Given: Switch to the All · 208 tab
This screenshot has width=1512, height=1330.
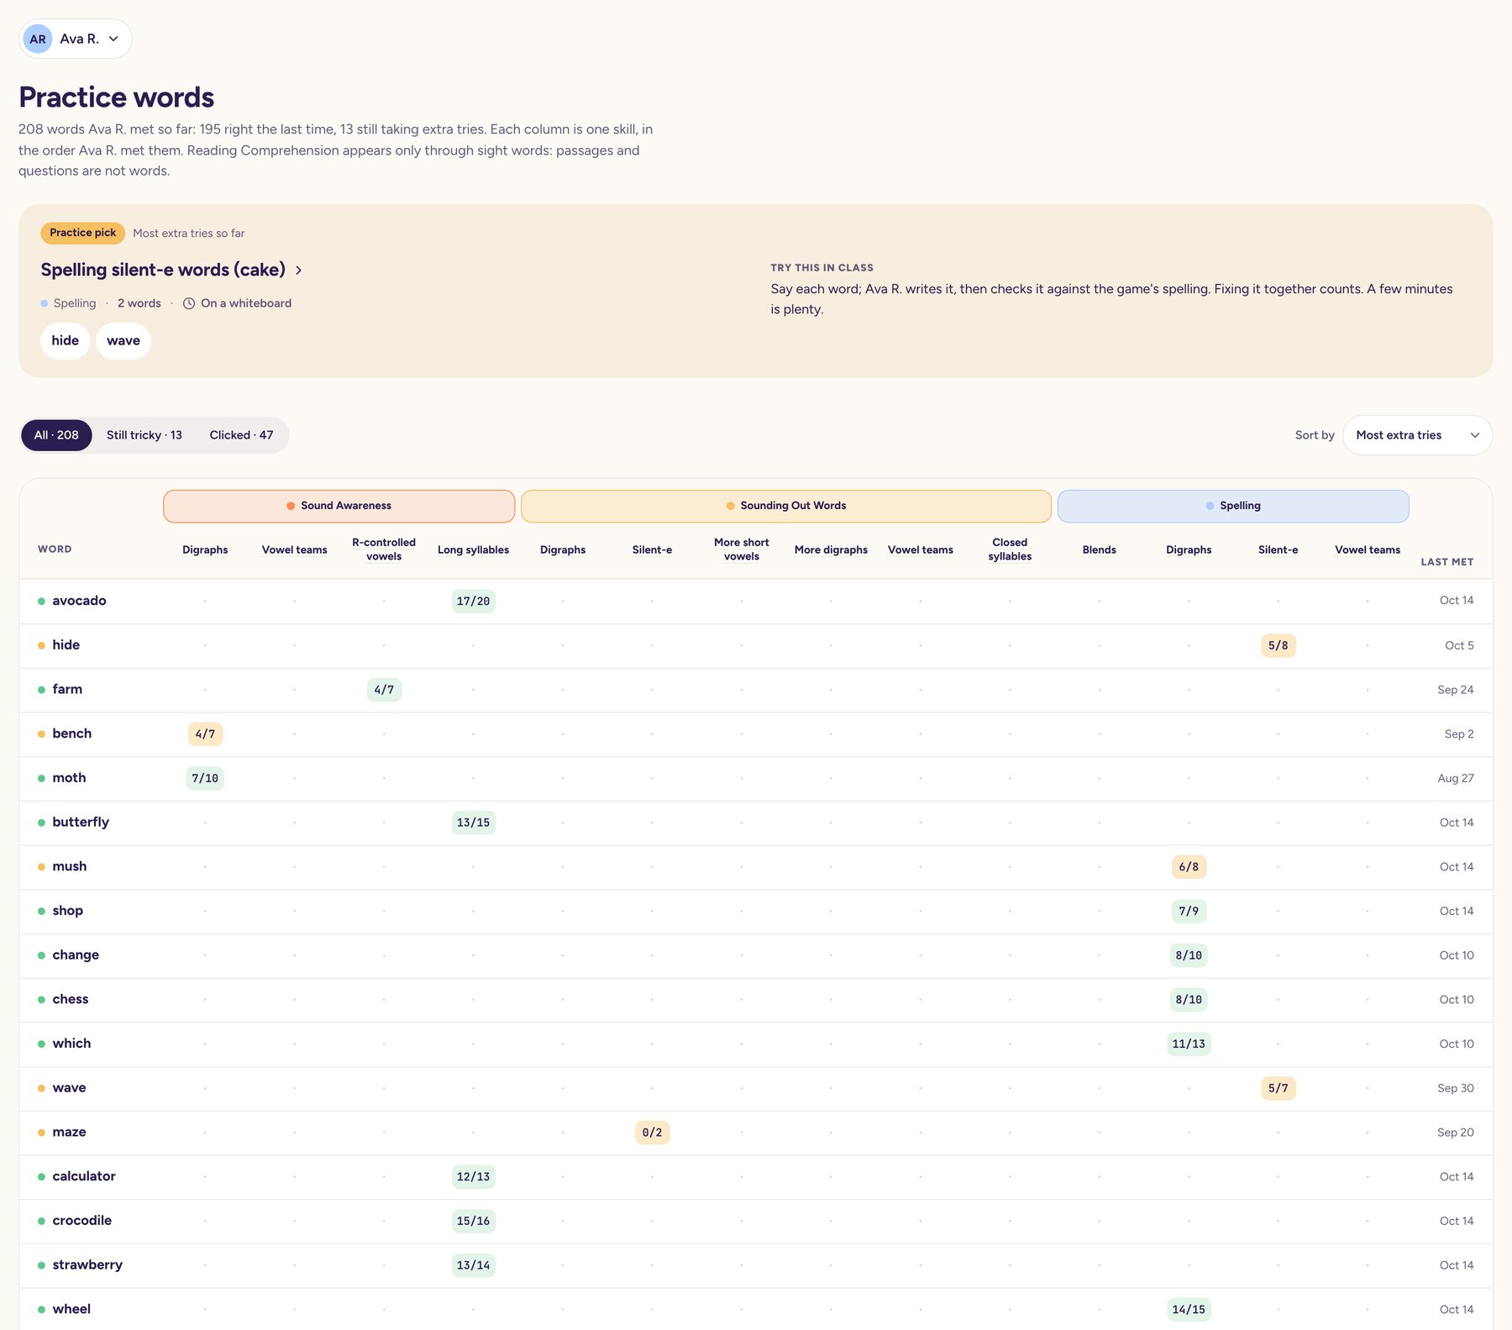Looking at the screenshot, I should pos(56,435).
